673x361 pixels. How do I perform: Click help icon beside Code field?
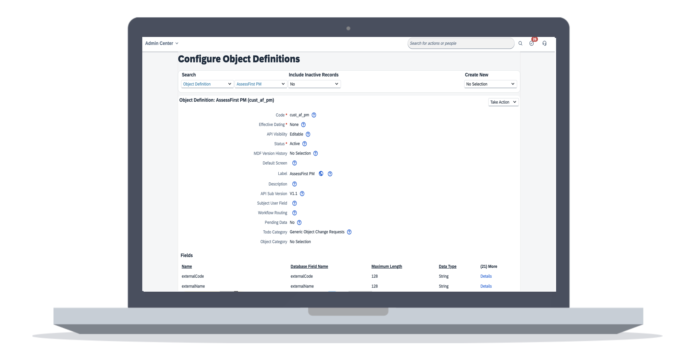pyautogui.click(x=314, y=115)
